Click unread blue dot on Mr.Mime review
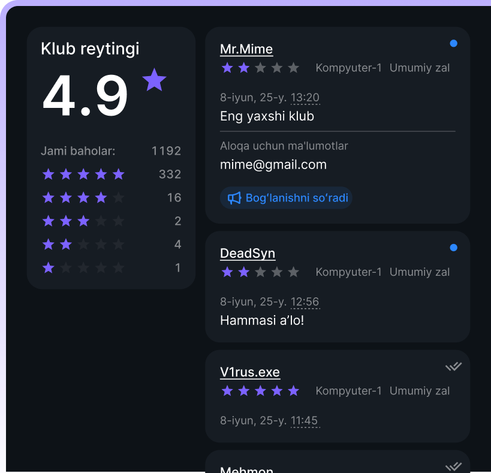 point(453,44)
